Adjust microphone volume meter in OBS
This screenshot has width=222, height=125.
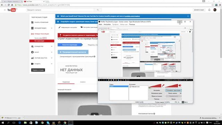155,86
